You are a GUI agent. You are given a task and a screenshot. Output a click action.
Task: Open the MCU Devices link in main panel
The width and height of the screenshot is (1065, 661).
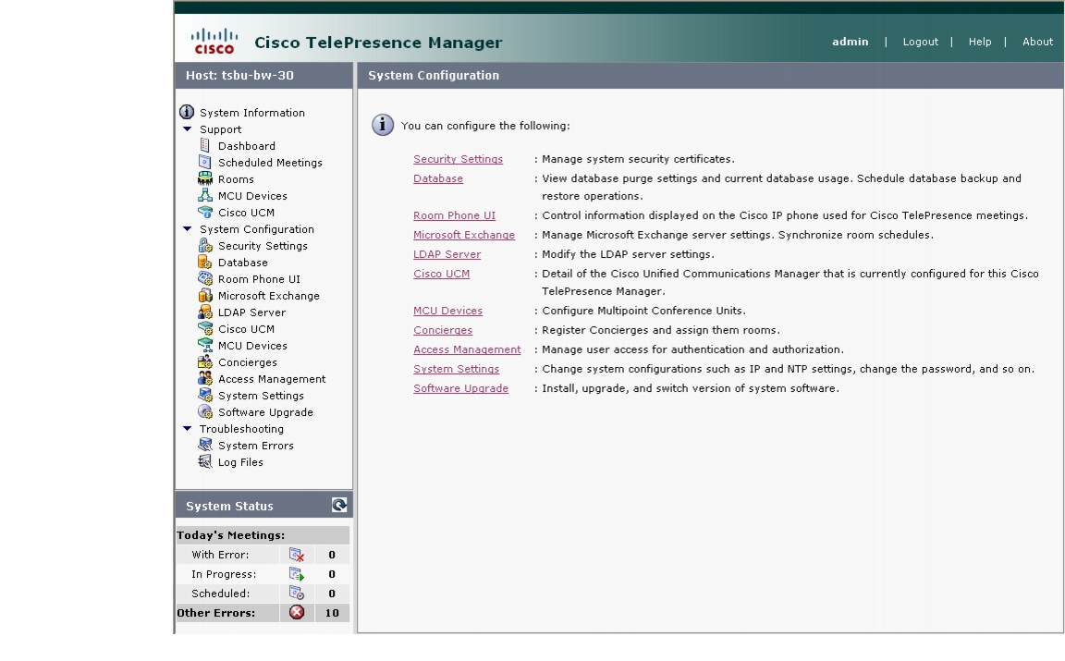447,311
